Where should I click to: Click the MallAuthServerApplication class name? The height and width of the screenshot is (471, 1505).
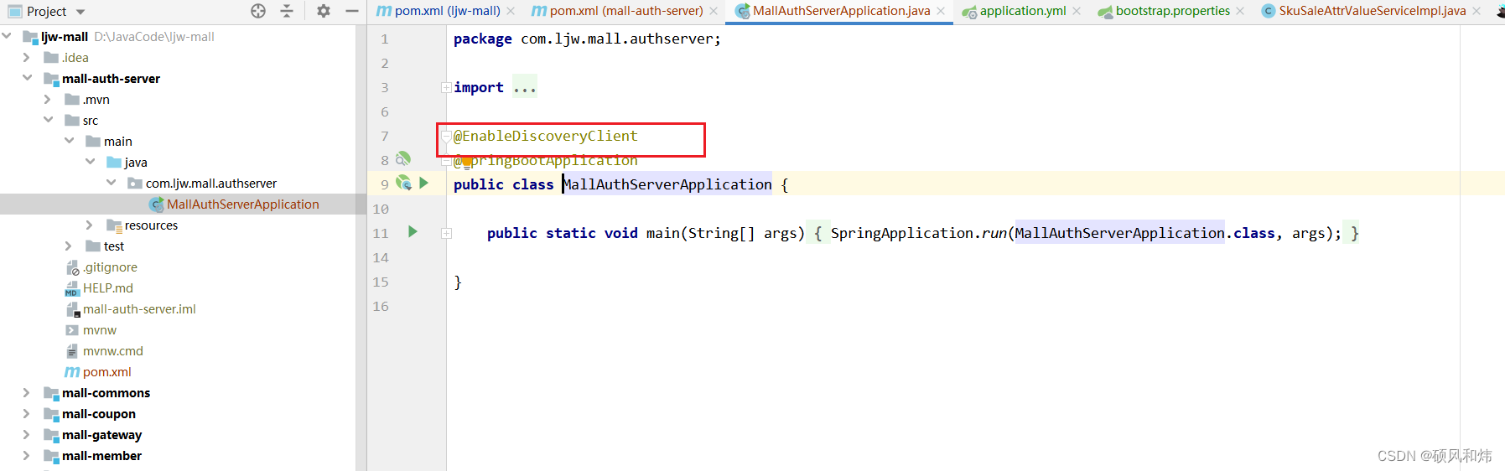point(667,184)
